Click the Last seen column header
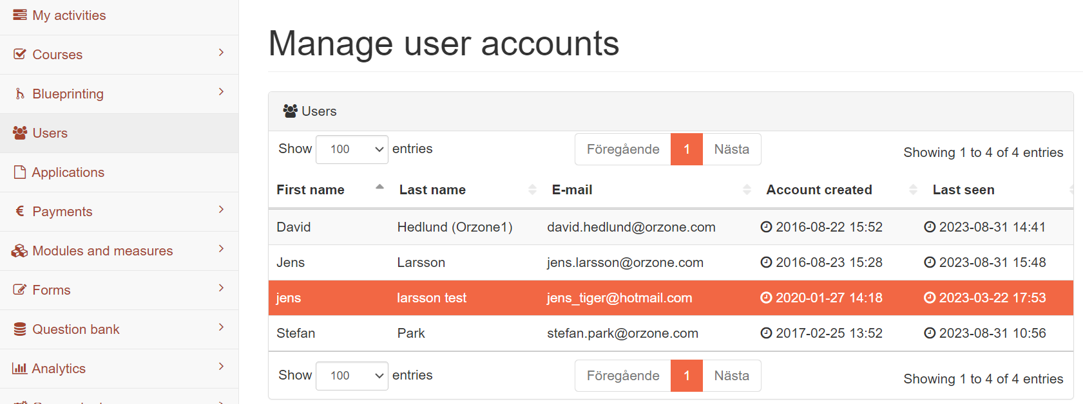This screenshot has height=404, width=1083. (963, 190)
